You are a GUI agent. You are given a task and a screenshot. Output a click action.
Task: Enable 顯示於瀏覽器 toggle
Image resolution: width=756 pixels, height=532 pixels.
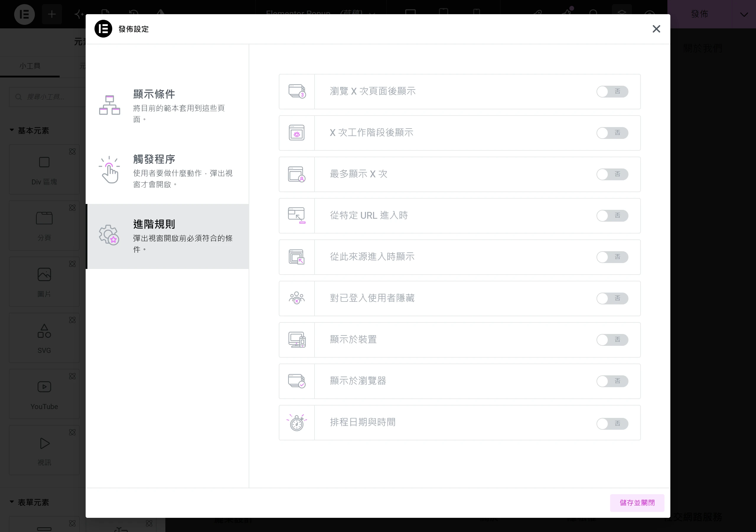(612, 381)
